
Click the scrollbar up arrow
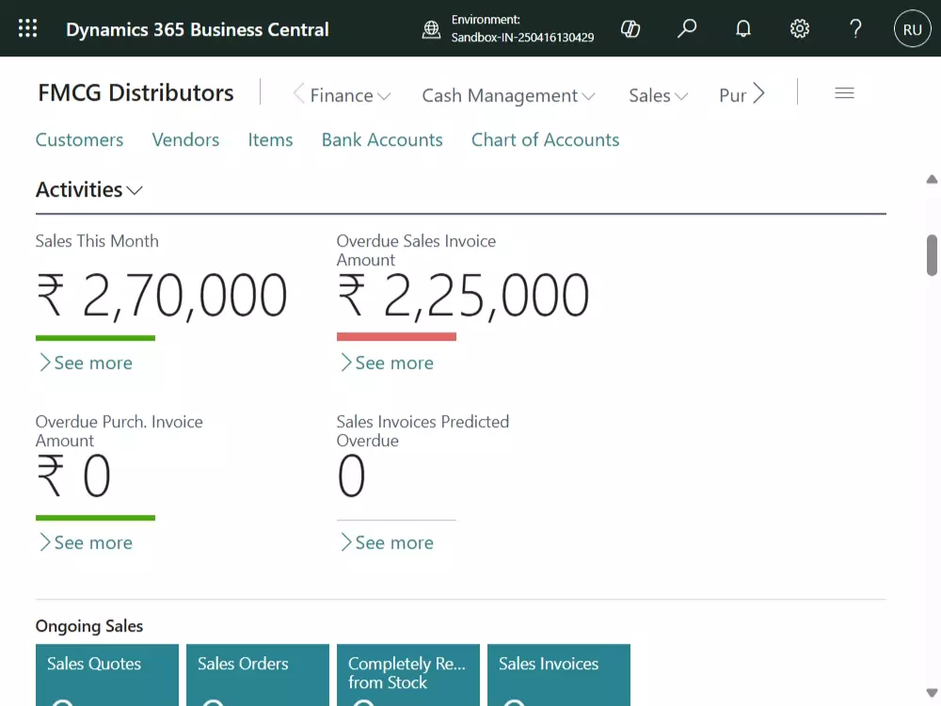pos(932,179)
